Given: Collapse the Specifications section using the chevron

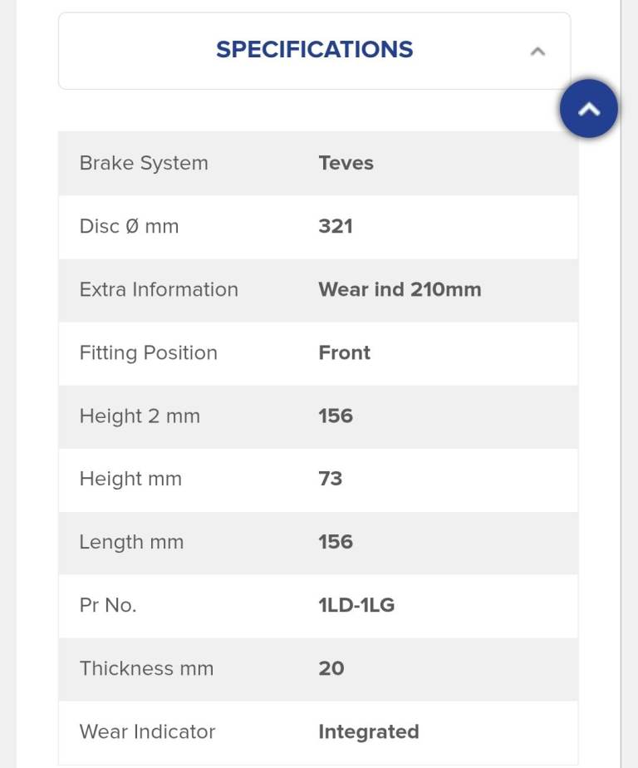Looking at the screenshot, I should [537, 51].
